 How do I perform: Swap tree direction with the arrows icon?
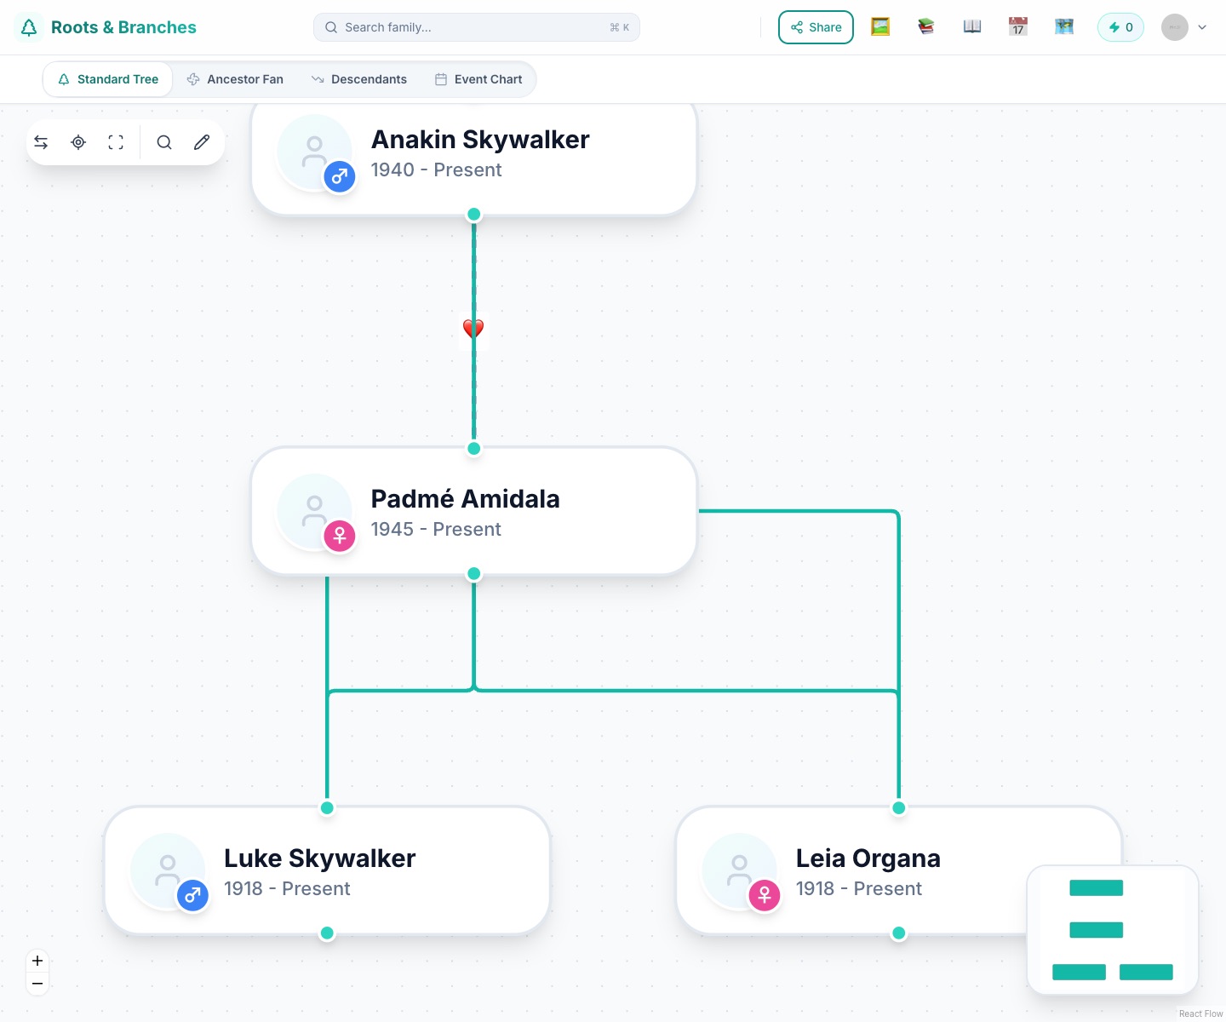pyautogui.click(x=41, y=142)
